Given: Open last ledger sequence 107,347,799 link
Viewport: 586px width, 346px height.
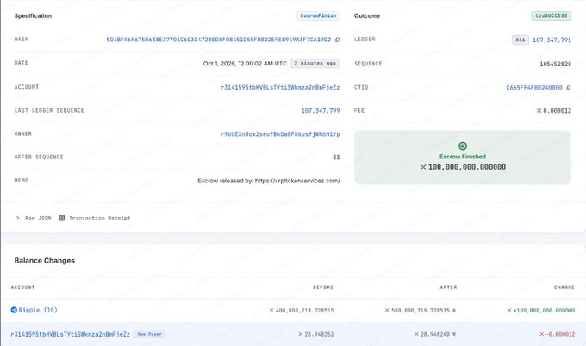Looking at the screenshot, I should (321, 111).
